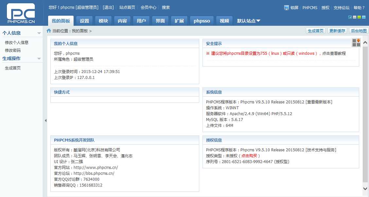Click the 点击查看教程 tutorial link
This screenshot has height=197, width=369.
(334, 53)
